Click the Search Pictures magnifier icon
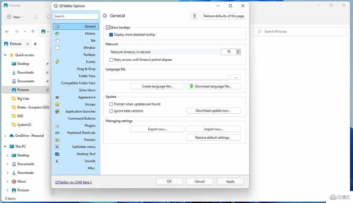 (x=260, y=32)
